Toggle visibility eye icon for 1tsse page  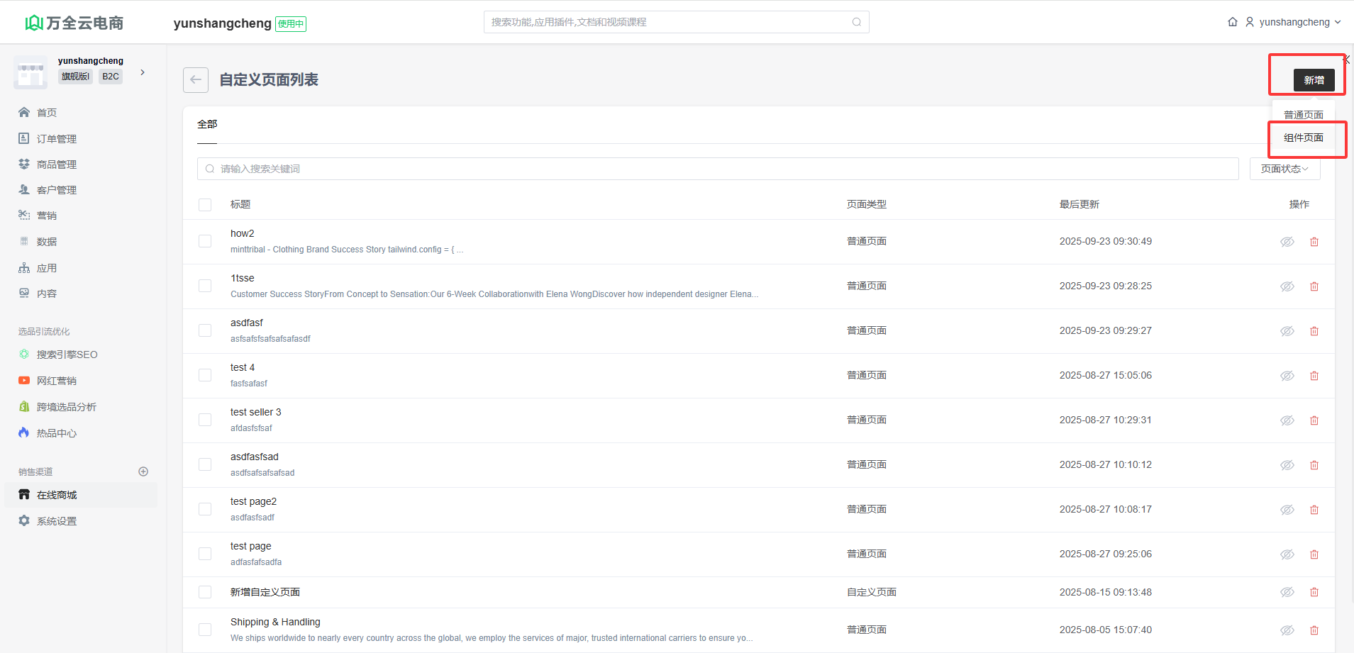[1287, 286]
